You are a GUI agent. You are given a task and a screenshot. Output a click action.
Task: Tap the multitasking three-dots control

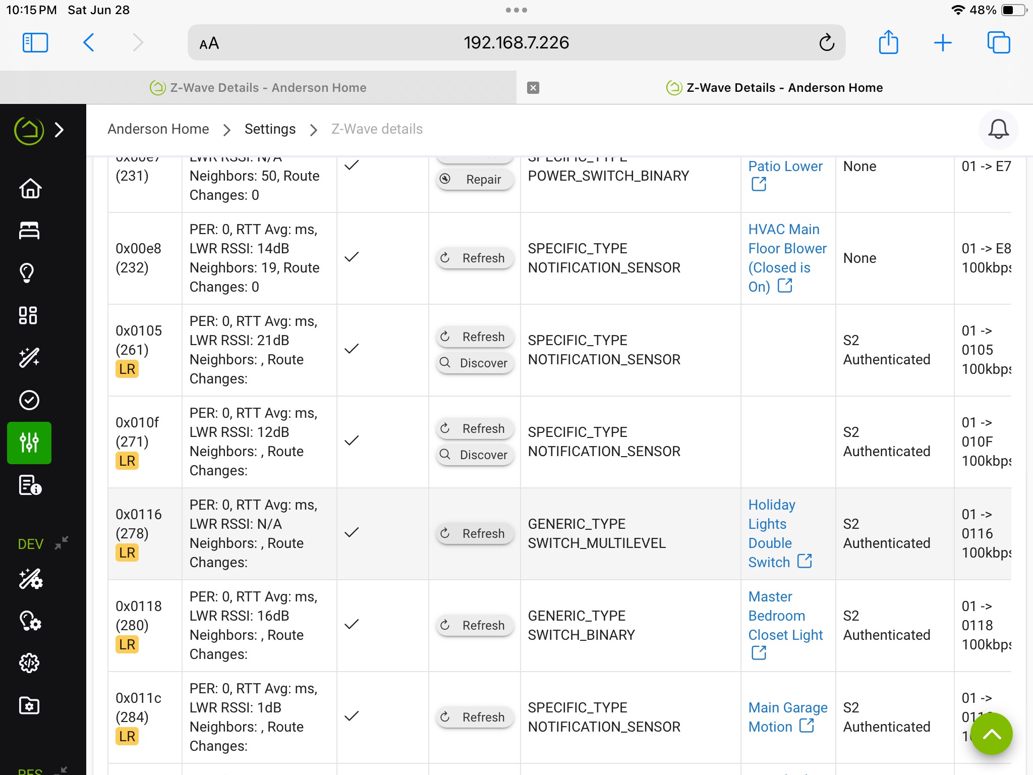click(516, 10)
